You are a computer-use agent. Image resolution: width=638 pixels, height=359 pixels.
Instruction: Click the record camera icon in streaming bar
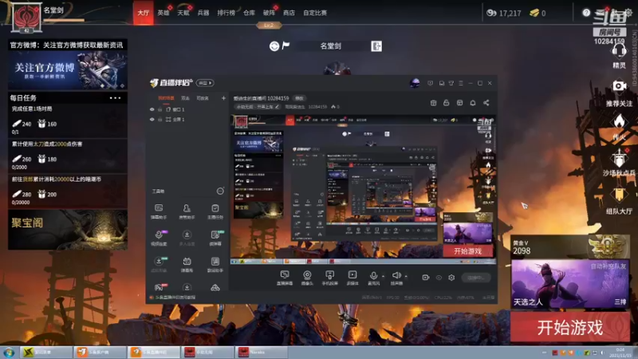click(x=426, y=277)
